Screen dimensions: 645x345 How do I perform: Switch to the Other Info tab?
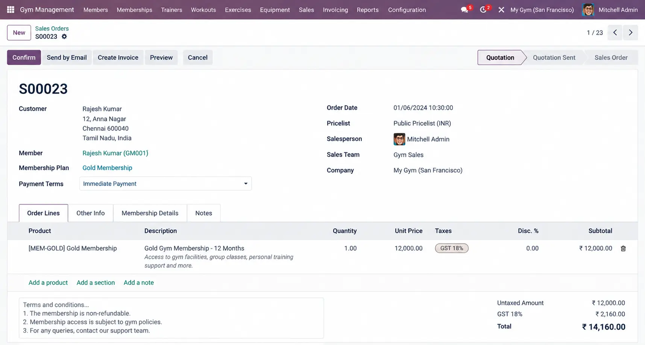click(x=91, y=213)
